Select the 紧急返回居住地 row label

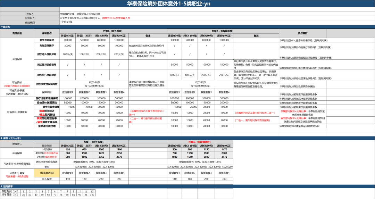(47, 126)
